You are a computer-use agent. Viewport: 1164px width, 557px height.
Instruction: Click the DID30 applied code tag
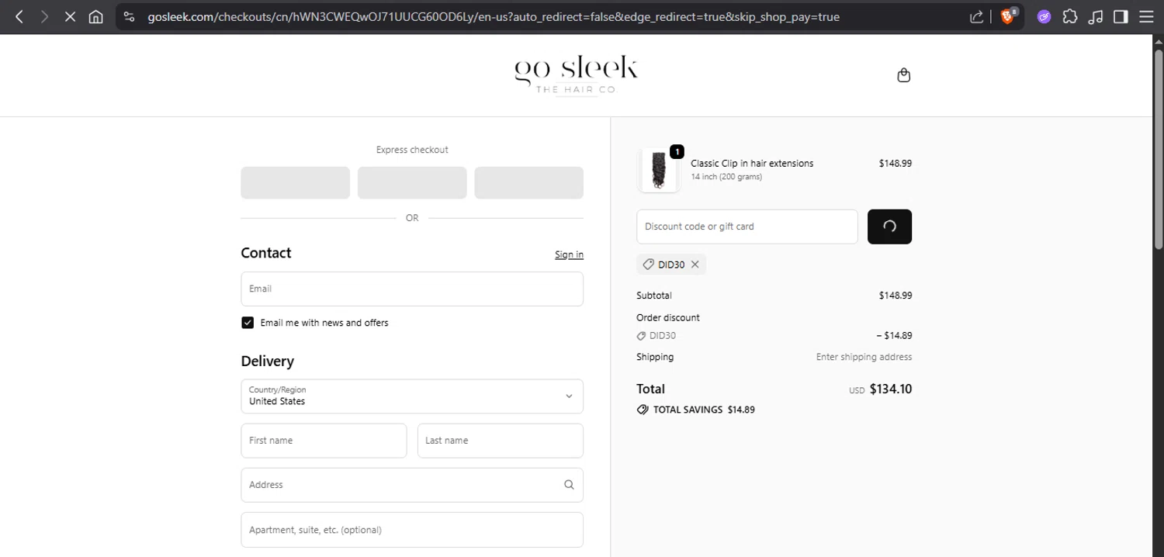671,265
